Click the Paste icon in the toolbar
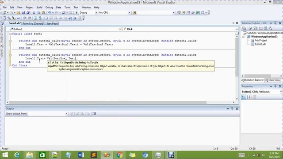 (43, 13)
